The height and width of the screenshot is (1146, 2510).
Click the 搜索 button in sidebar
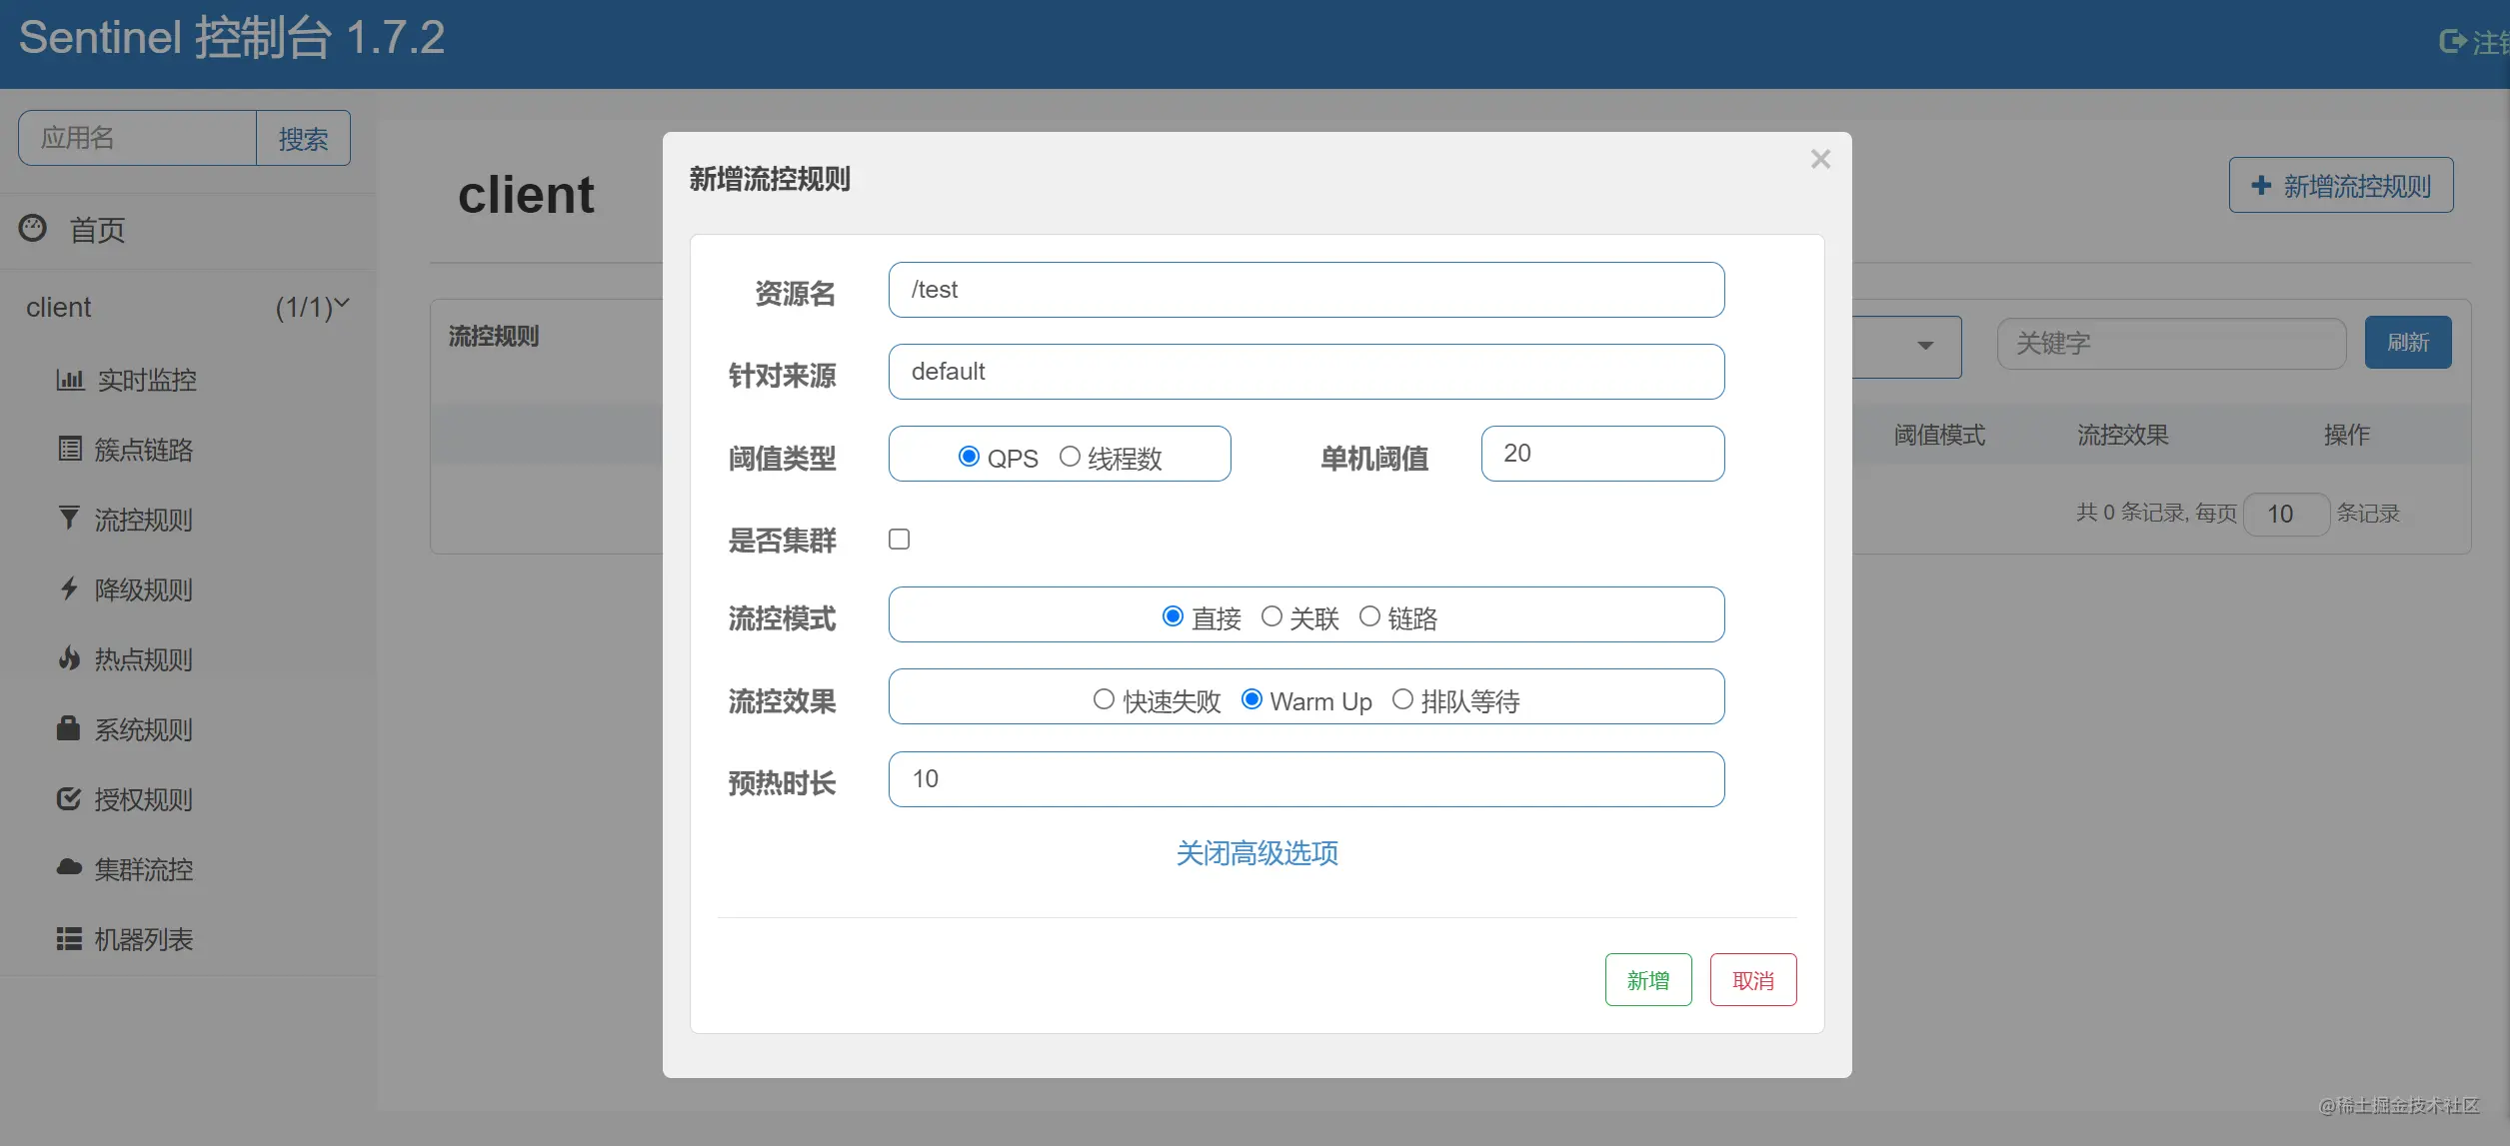(x=303, y=138)
